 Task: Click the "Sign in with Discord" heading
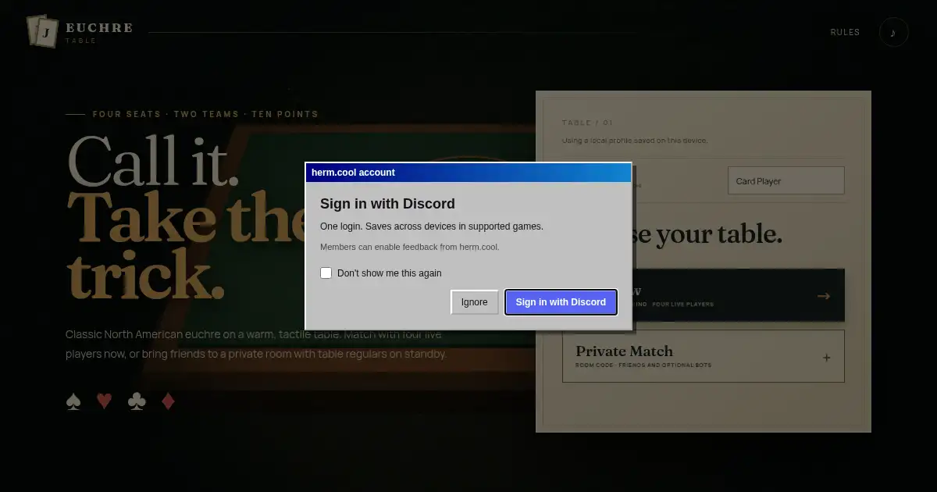point(387,204)
